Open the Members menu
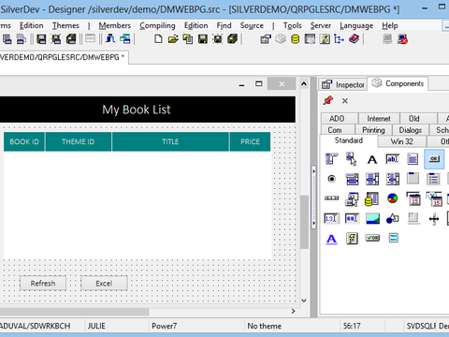Image resolution: width=449 pixels, height=337 pixels. click(x=115, y=25)
